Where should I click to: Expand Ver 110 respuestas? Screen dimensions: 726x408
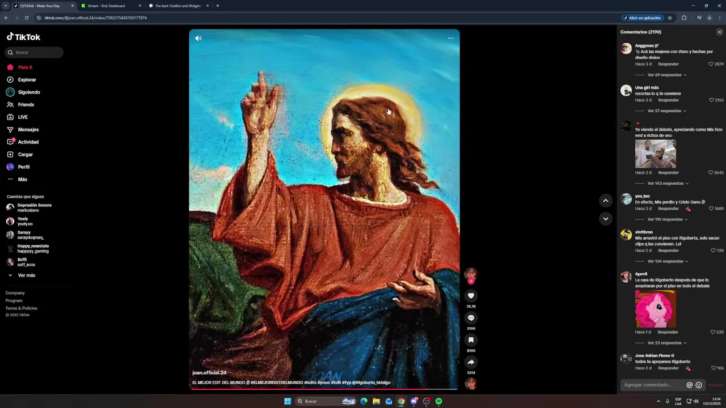coord(668,219)
